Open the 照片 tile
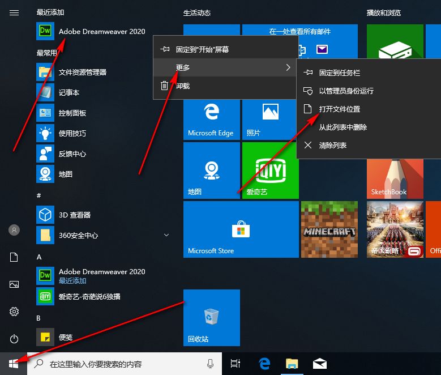 269,120
